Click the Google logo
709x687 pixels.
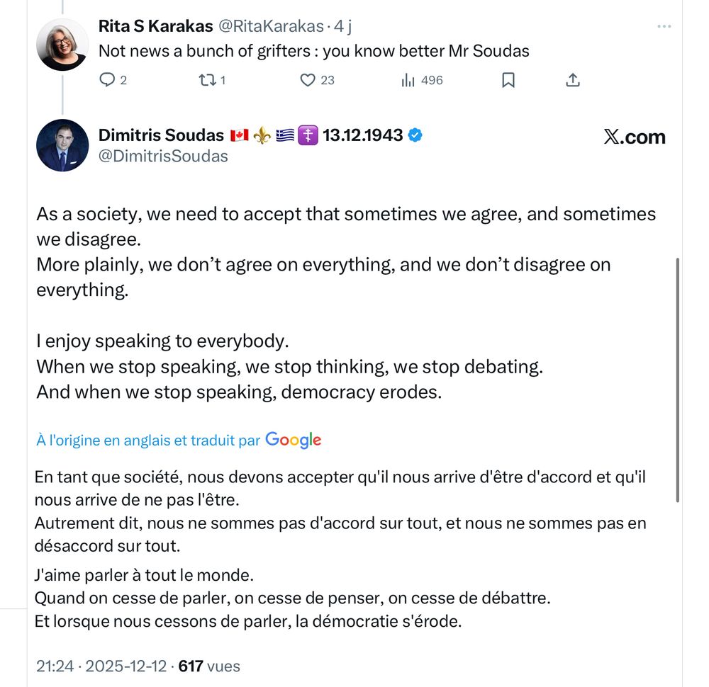coord(294,441)
